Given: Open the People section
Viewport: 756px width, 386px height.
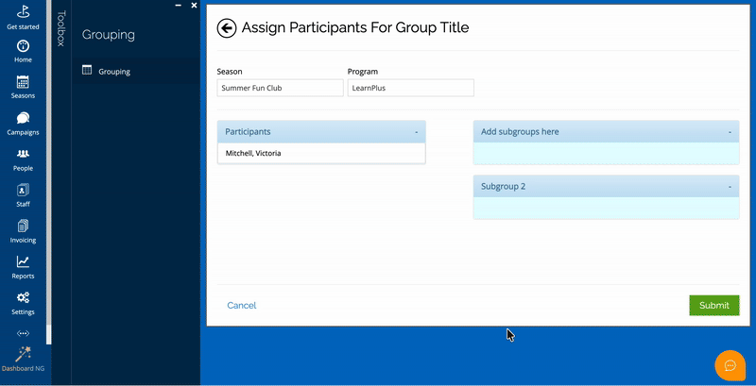Looking at the screenshot, I should click(x=23, y=158).
